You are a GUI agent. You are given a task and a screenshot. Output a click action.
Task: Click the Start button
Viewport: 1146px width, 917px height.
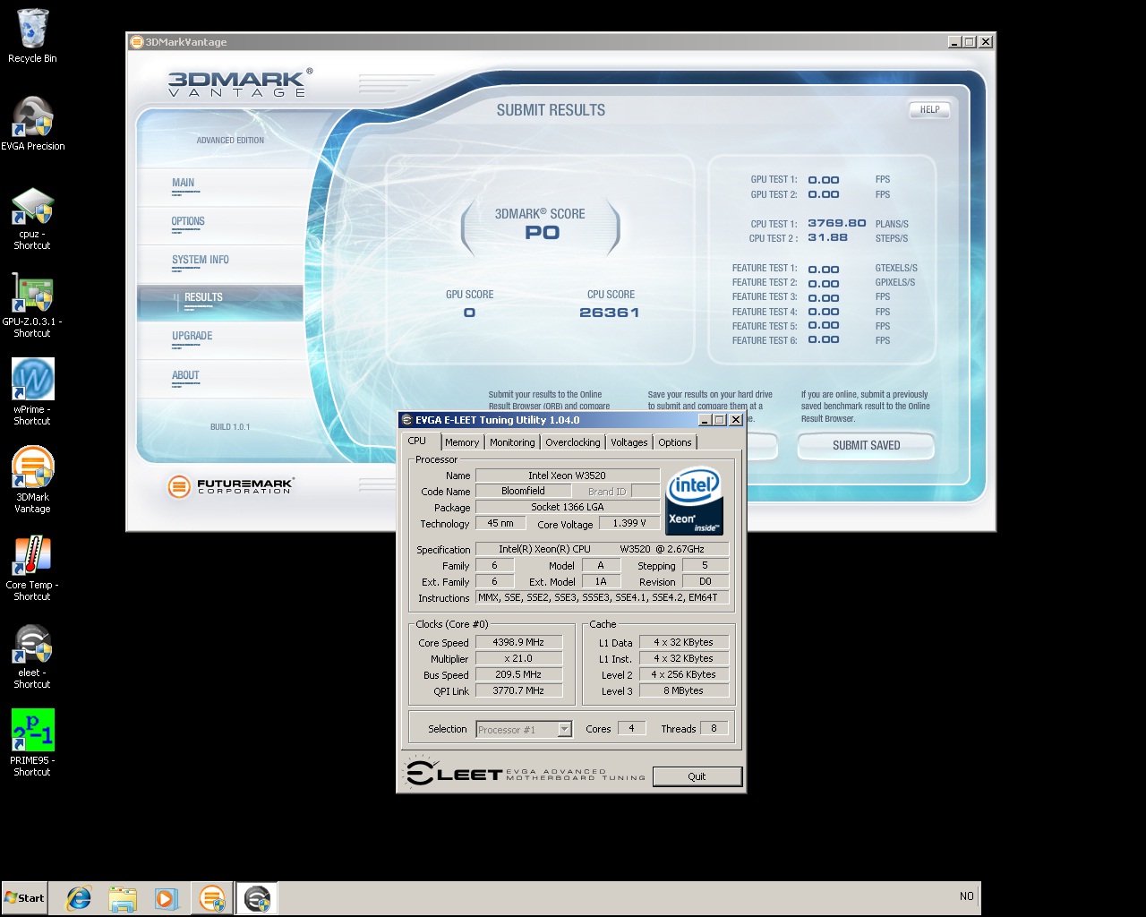pos(24,897)
